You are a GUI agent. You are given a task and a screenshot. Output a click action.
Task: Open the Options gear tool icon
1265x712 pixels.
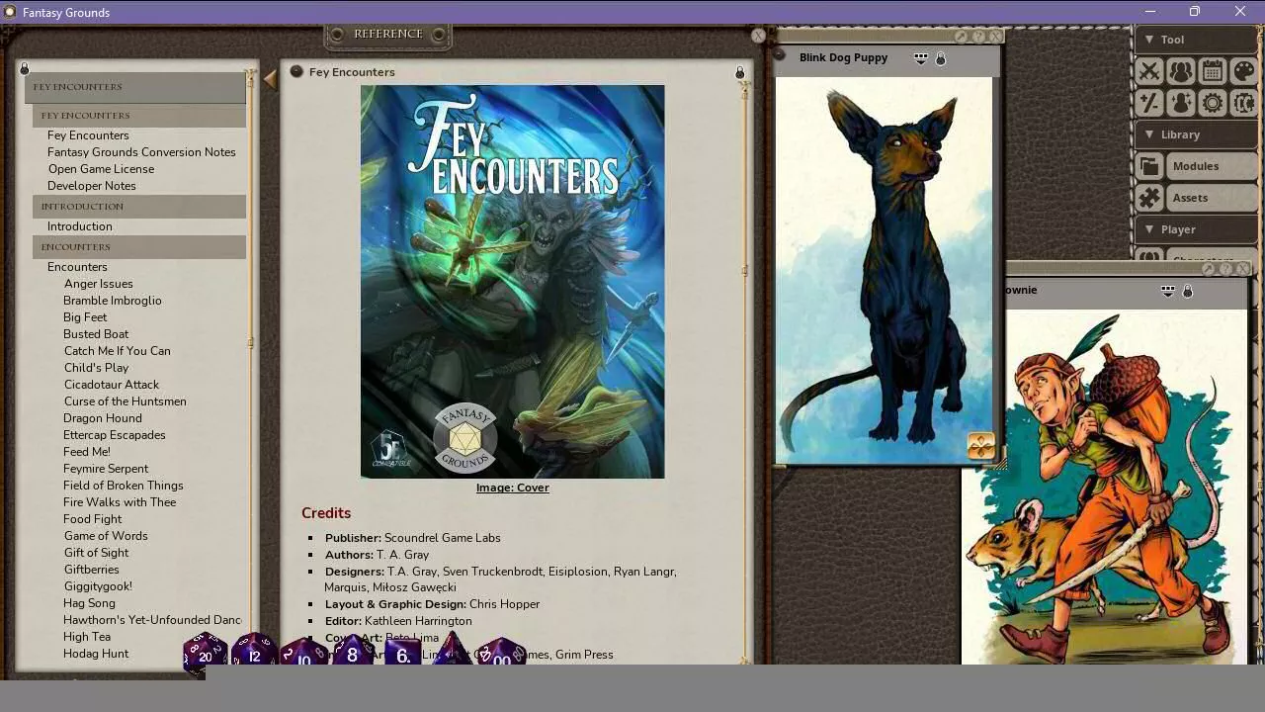coord(1213,103)
